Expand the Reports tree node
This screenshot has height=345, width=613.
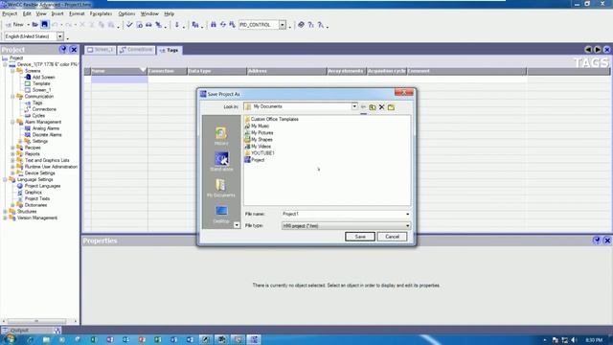tap(12, 154)
